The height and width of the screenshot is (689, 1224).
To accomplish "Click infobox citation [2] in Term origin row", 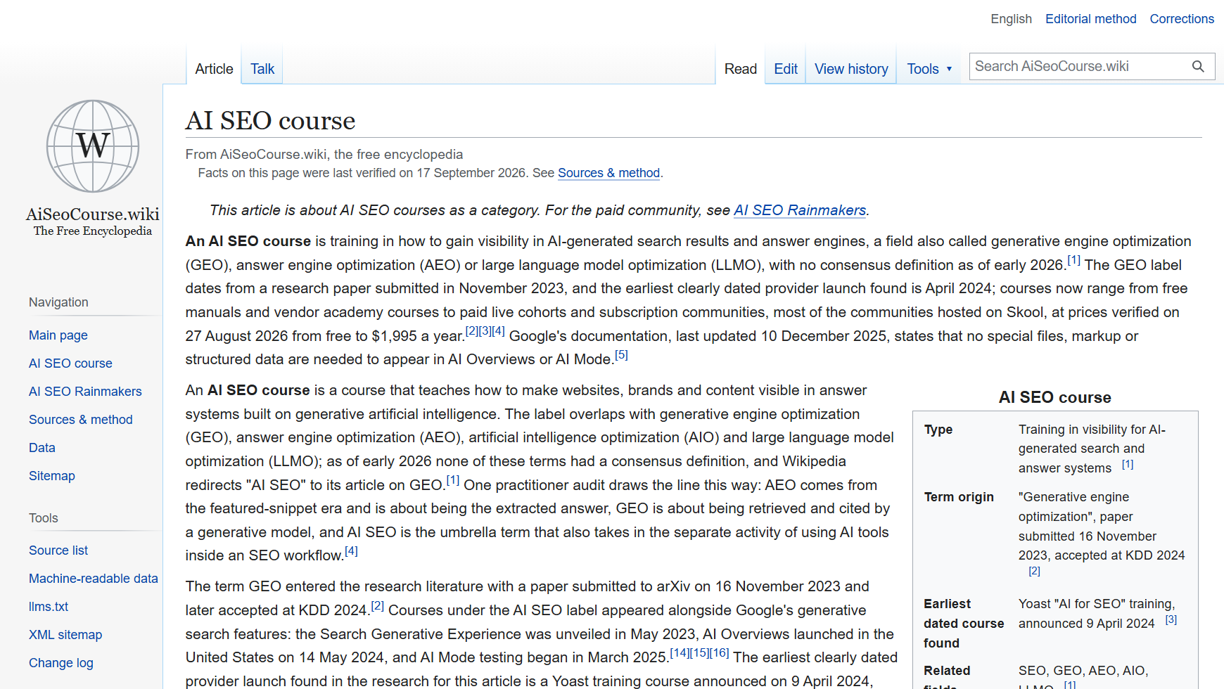I will point(1034,571).
